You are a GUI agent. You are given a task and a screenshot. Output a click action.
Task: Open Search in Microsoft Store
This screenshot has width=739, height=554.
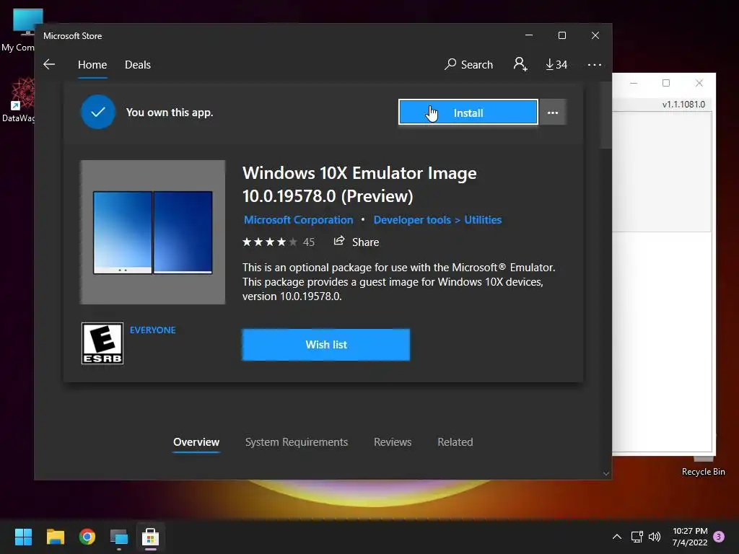[x=468, y=64]
